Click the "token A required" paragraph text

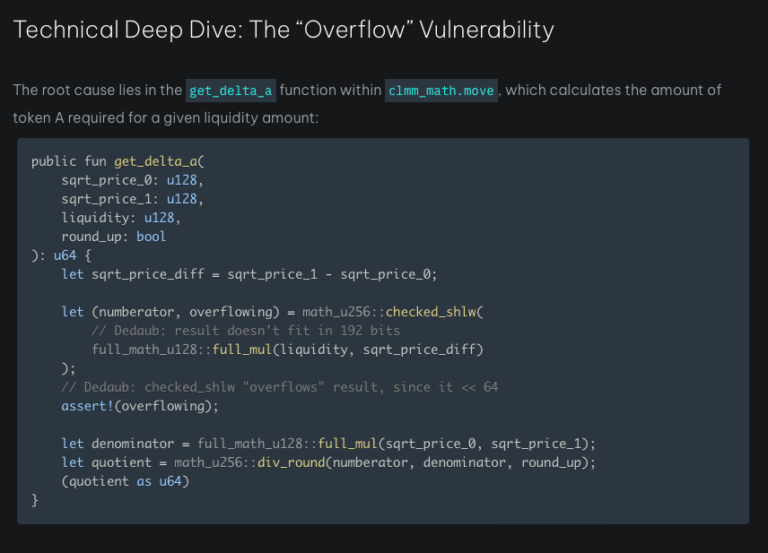166,117
